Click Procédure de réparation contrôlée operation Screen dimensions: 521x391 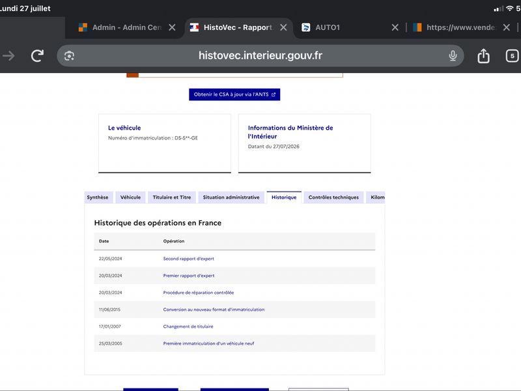pyautogui.click(x=199, y=293)
